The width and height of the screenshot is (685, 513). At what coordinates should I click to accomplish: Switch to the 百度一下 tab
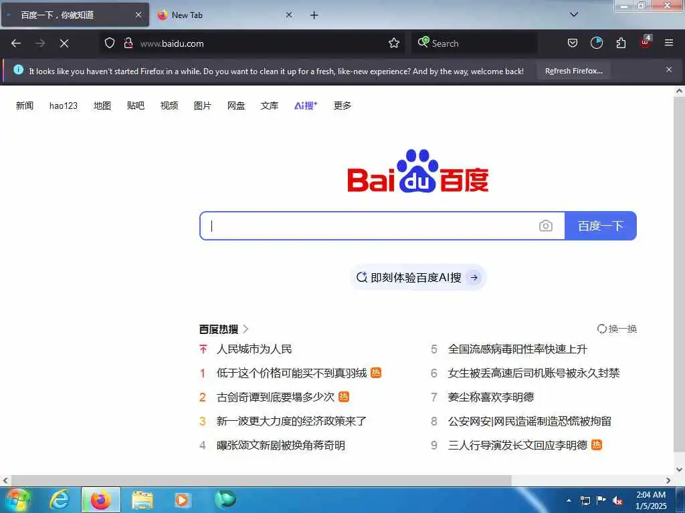pyautogui.click(x=75, y=15)
